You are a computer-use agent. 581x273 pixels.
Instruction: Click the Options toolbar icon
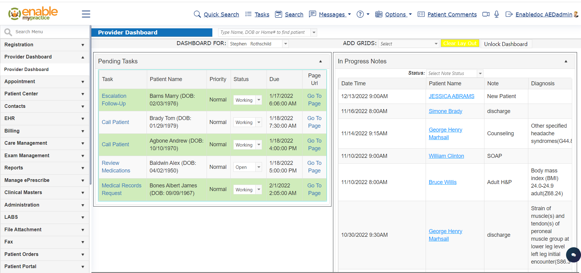coord(379,14)
